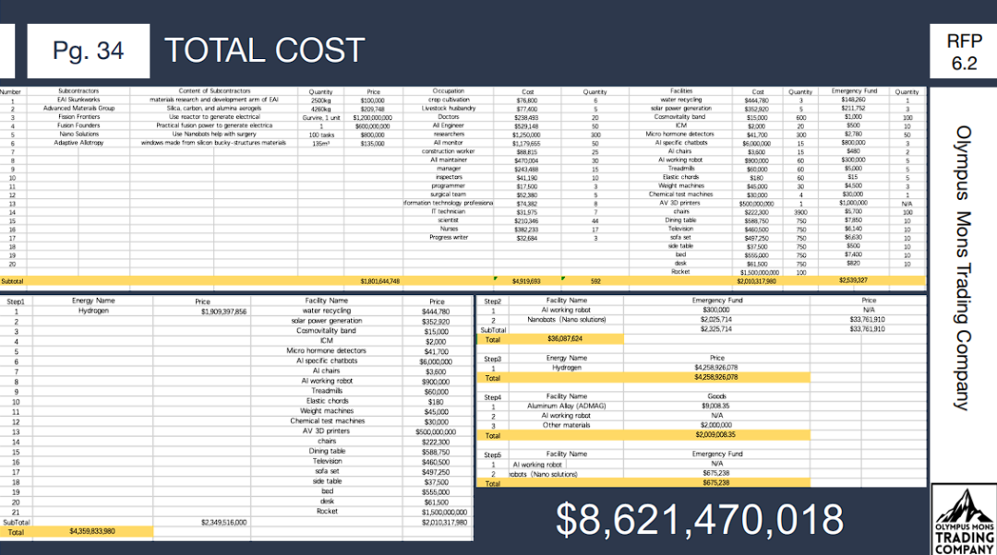This screenshot has height=555, width=997.
Task: Select the $1,909,397,856 Hydrogen price in Step1
Action: tap(223, 312)
